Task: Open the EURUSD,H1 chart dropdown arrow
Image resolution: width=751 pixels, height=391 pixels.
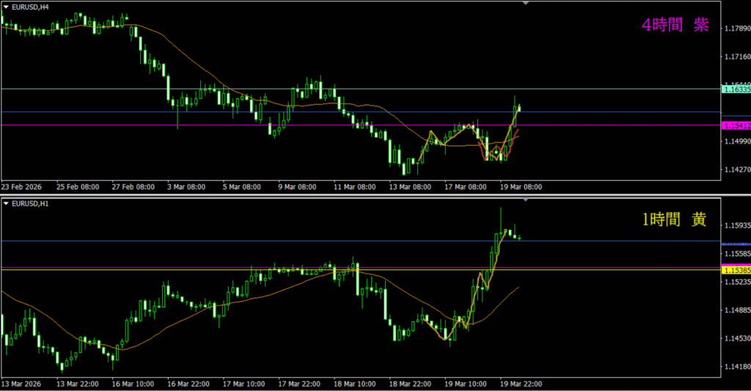Action: point(7,203)
